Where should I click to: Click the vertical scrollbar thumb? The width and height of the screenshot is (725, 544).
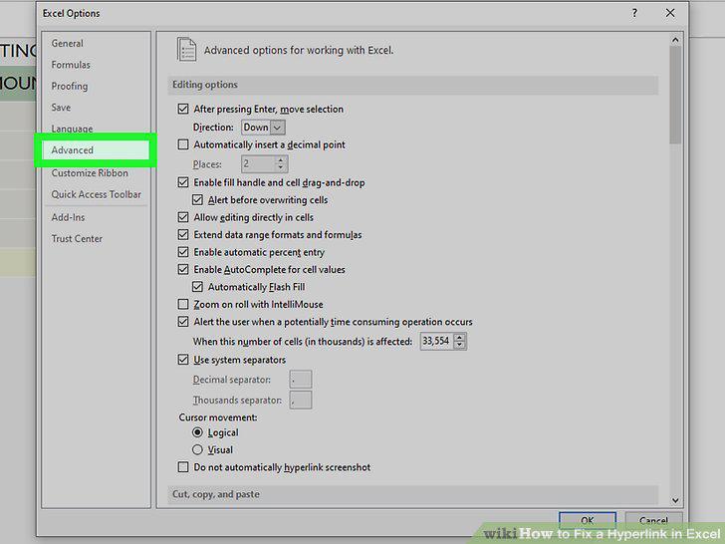[675, 95]
